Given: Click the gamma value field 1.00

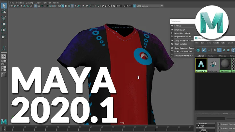Looking at the screenshot, I should pyautogui.click(x=129, y=6).
